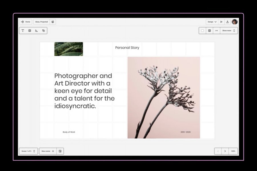Open the scene layout template icon

pyautogui.click(x=60, y=151)
